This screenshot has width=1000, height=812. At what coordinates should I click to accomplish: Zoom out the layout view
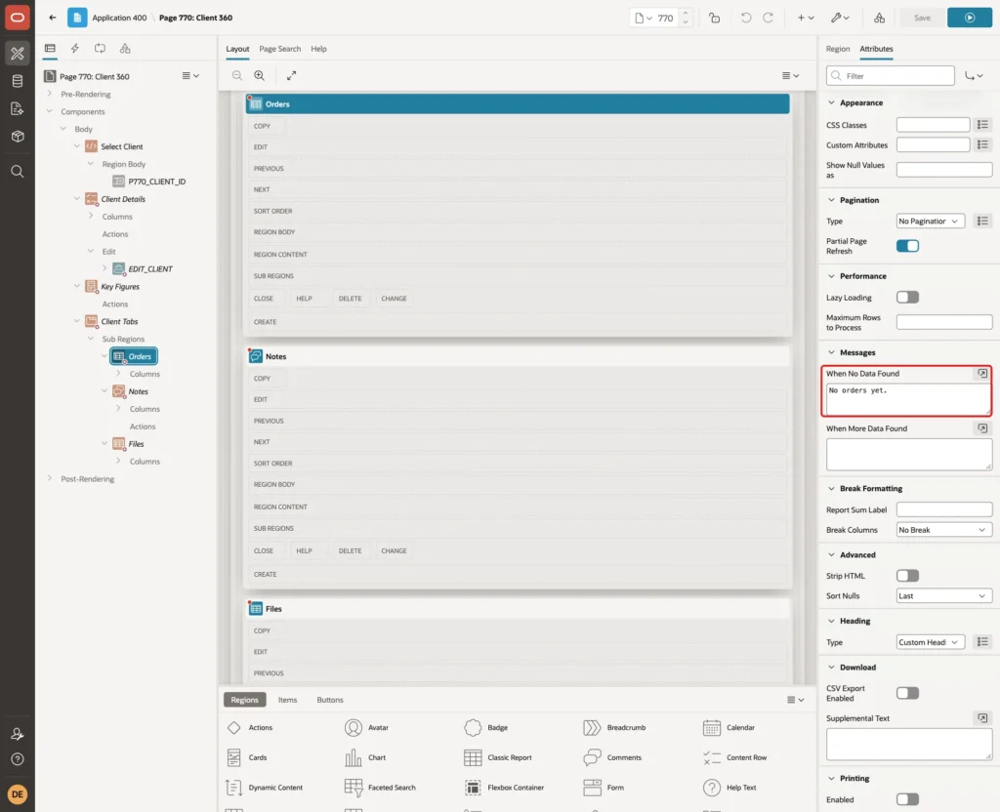pos(237,75)
